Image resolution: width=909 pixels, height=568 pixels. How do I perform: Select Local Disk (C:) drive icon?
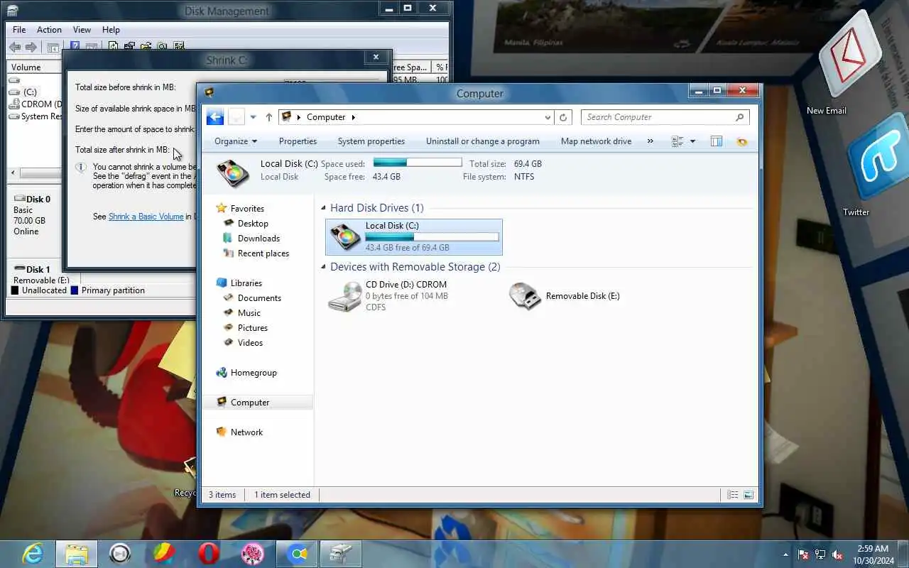[x=346, y=237]
